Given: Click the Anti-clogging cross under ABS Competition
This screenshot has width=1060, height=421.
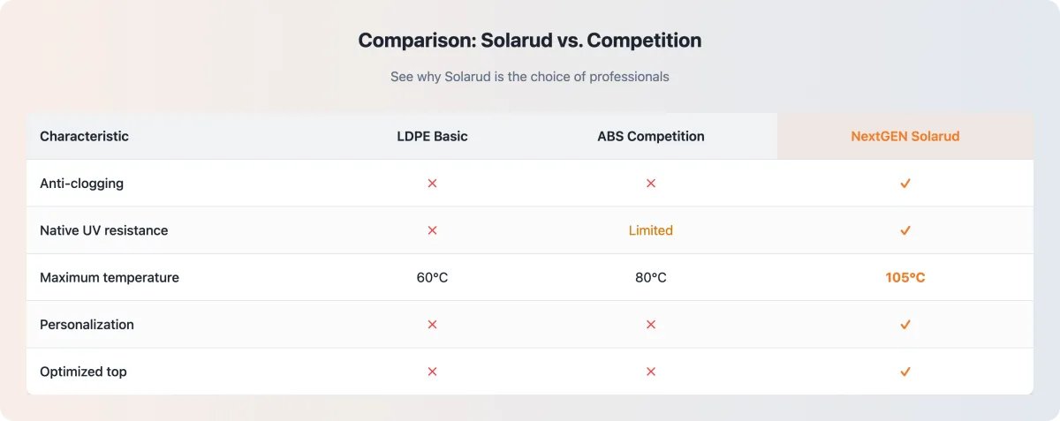Looking at the screenshot, I should [651, 184].
